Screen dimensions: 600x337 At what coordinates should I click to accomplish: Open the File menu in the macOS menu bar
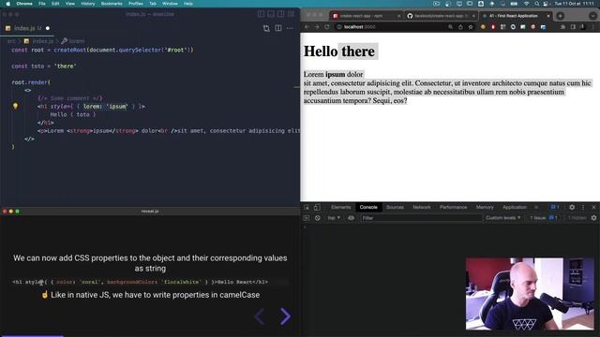tap(42, 4)
